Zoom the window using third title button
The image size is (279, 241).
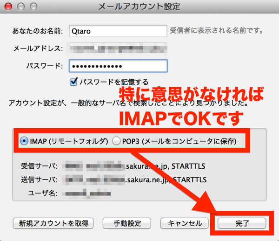coord(33,7)
